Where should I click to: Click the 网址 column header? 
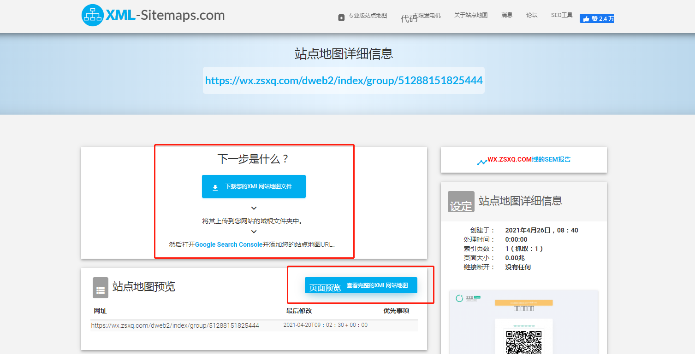100,311
